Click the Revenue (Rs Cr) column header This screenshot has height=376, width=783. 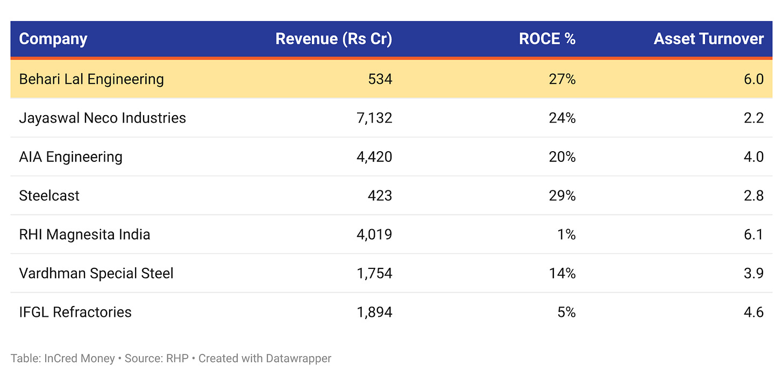tap(334, 39)
